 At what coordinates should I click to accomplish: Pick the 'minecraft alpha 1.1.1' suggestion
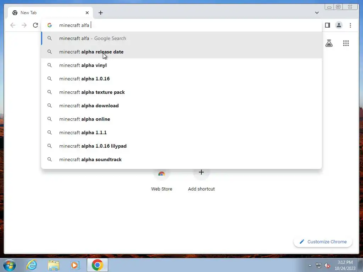pyautogui.click(x=181, y=132)
